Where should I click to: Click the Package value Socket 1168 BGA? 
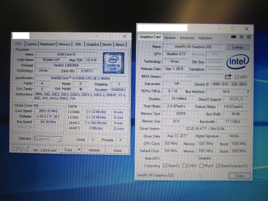point(66,65)
